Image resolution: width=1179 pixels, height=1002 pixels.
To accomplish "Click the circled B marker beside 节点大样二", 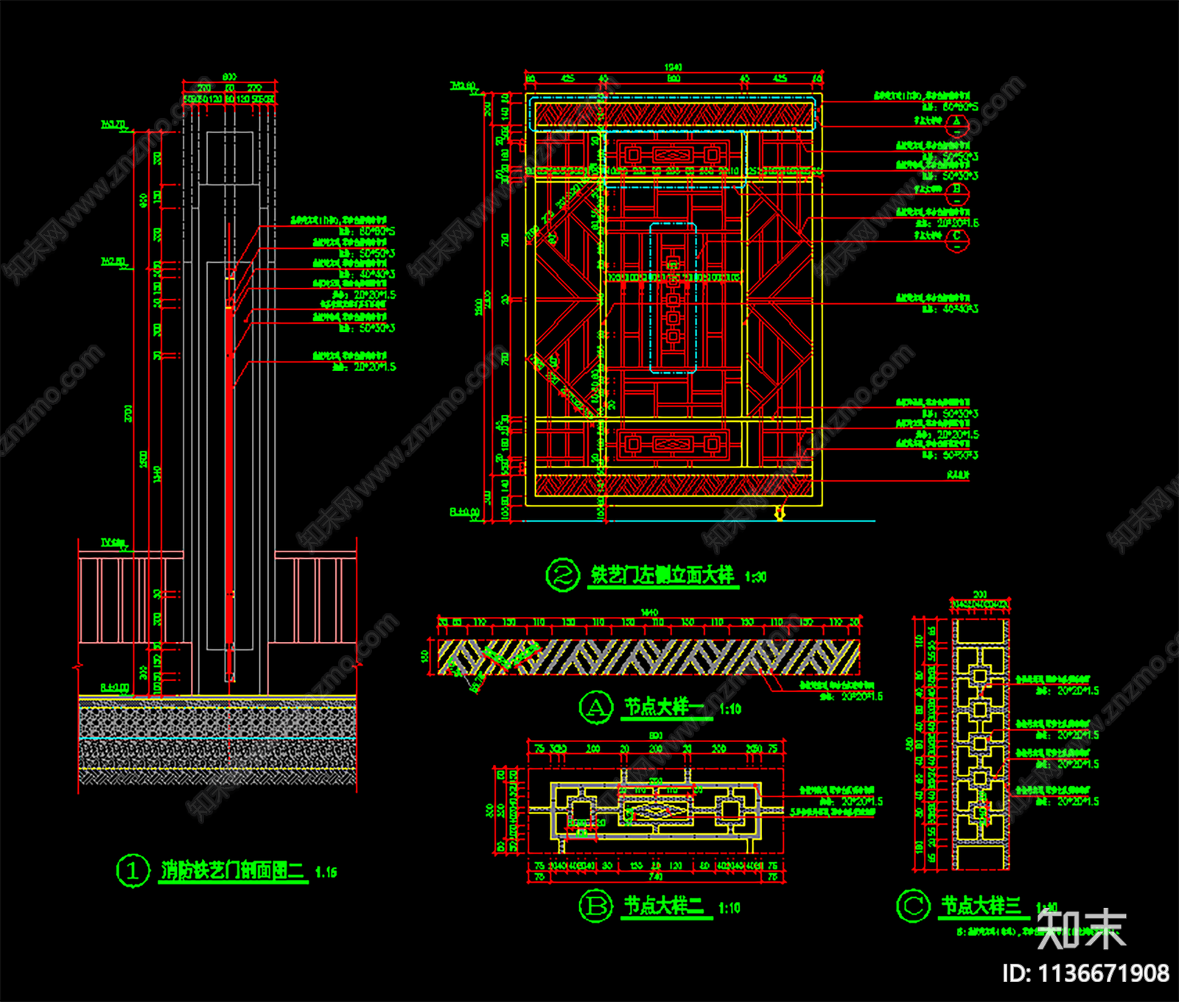I will [595, 906].
